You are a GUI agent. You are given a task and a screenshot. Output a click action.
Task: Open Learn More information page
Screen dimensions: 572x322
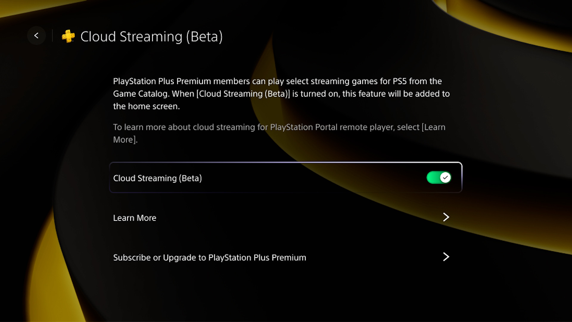click(x=281, y=217)
